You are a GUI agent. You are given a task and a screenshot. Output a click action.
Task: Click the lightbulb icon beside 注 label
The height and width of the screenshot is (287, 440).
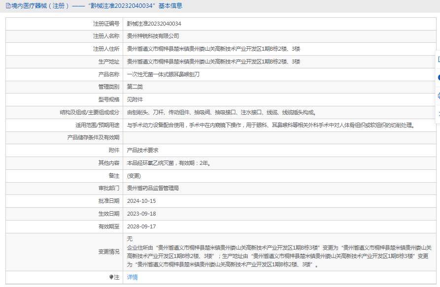click(111, 277)
